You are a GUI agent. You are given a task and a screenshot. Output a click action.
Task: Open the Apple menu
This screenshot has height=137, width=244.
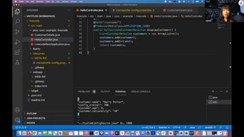(16, 2)
